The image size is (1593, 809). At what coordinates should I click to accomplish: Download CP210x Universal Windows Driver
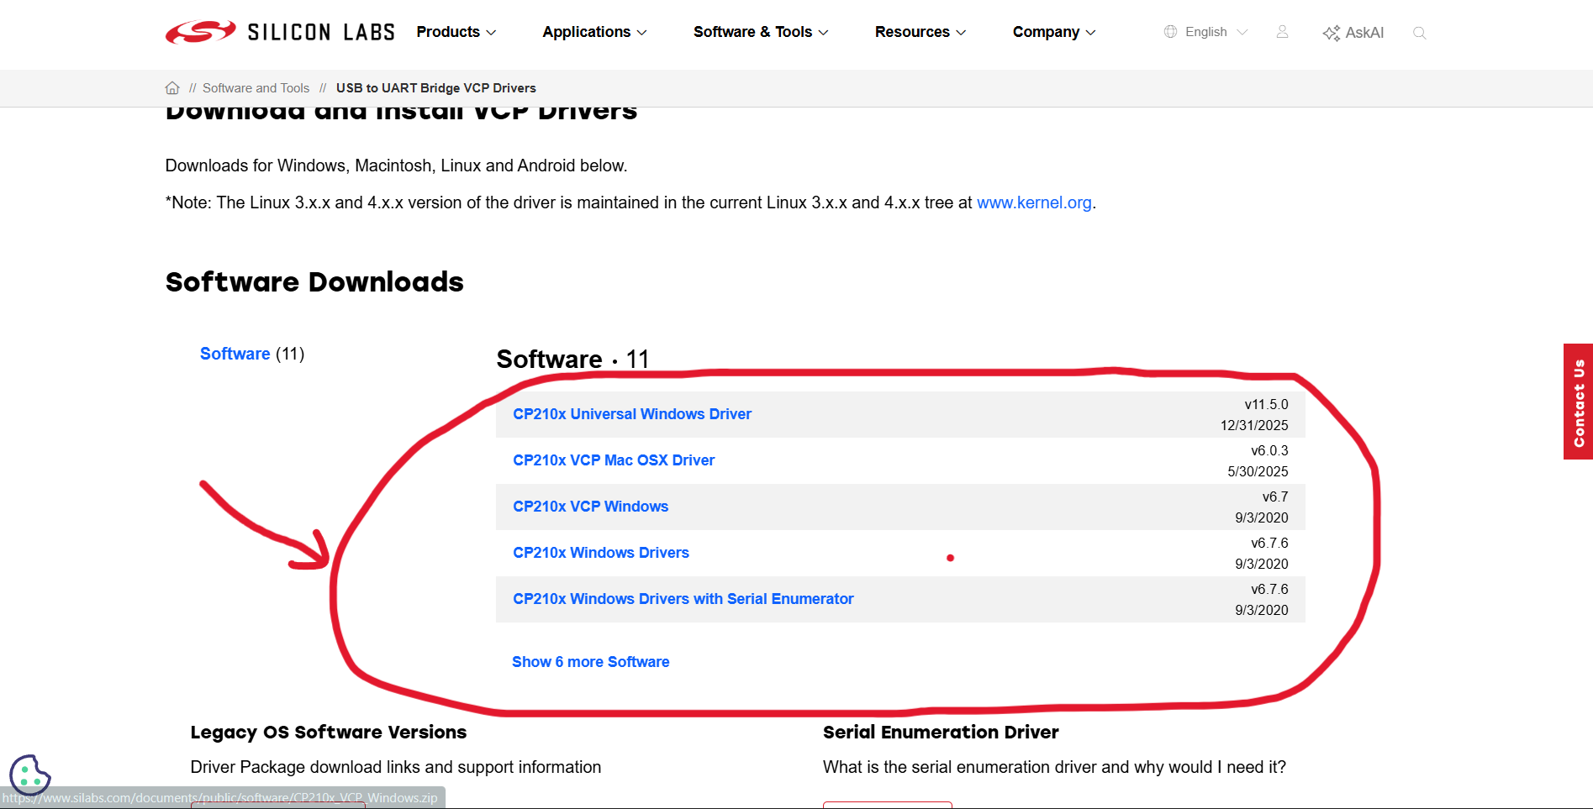tap(632, 414)
